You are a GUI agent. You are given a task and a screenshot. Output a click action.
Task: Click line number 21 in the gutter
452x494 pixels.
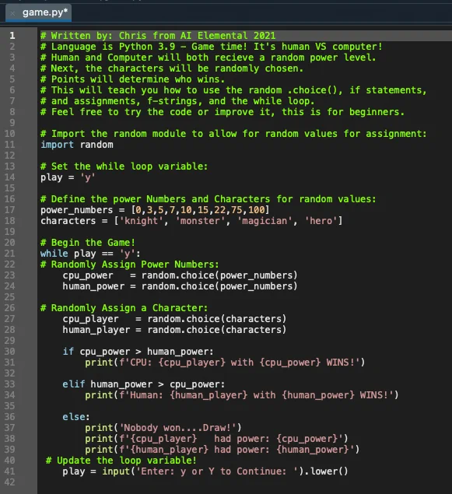click(10, 254)
